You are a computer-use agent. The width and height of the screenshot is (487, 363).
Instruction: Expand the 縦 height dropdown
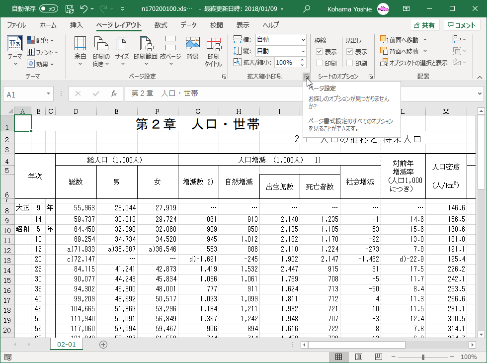(x=303, y=51)
